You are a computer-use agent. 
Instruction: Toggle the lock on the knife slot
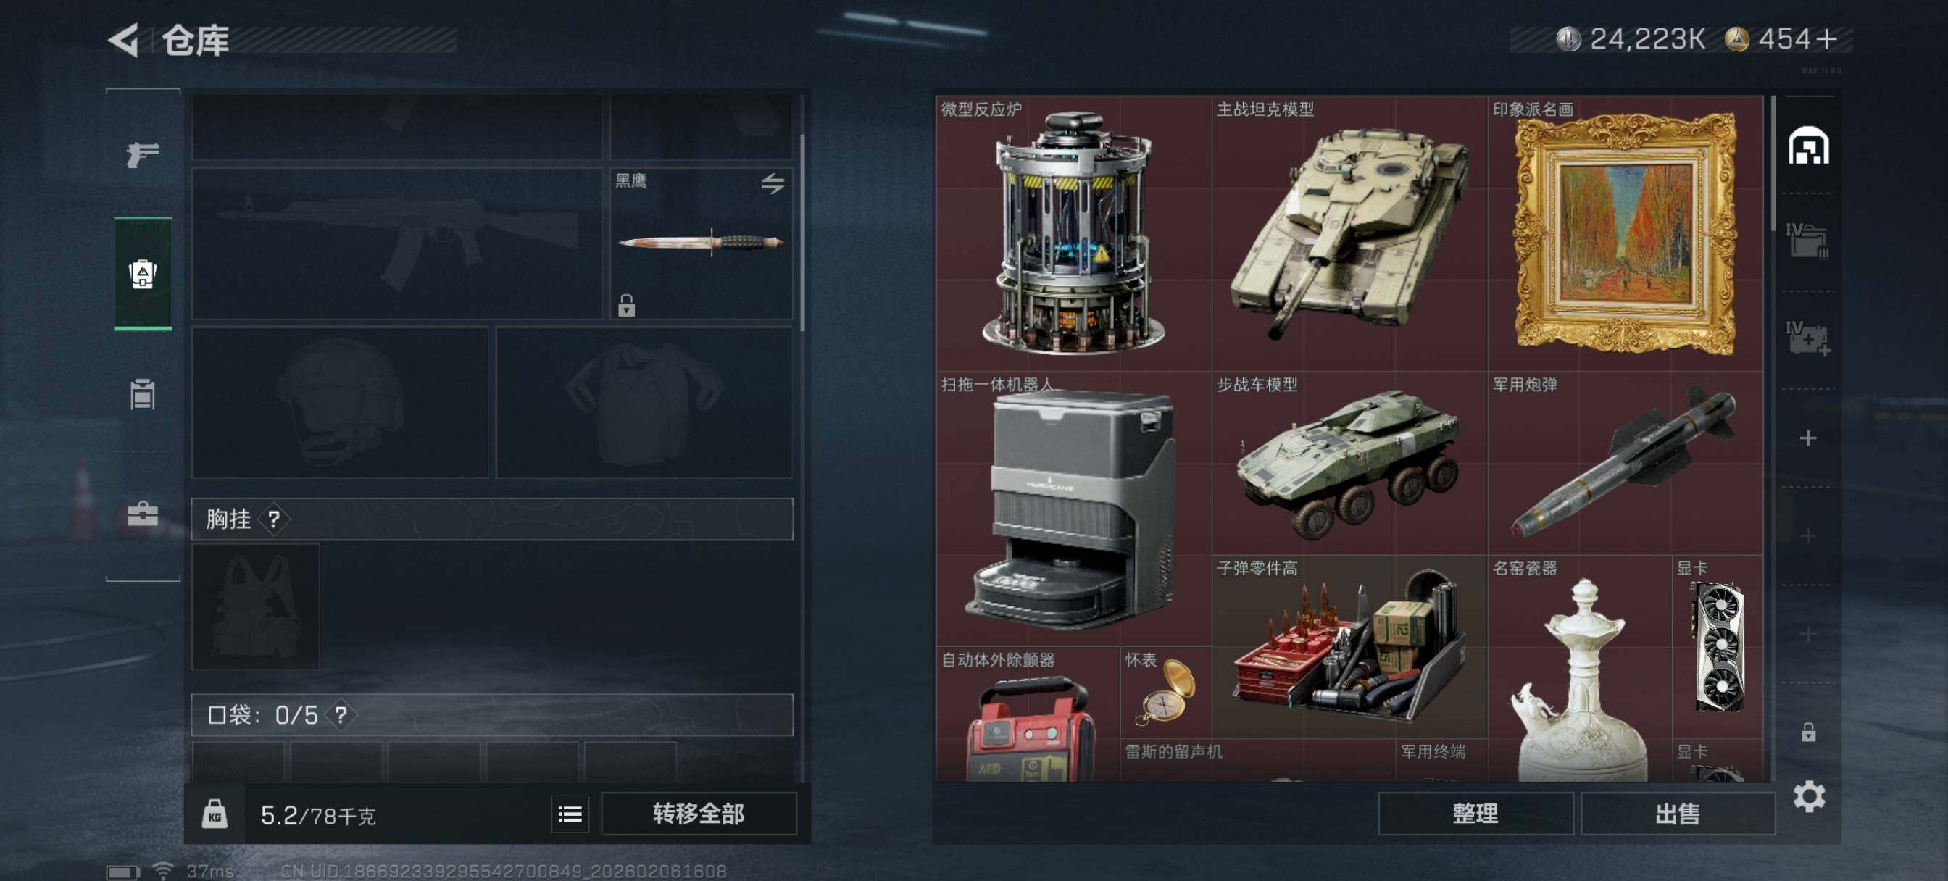coord(626,306)
